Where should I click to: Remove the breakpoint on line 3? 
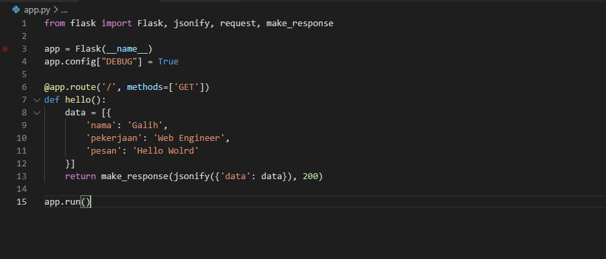(5, 49)
